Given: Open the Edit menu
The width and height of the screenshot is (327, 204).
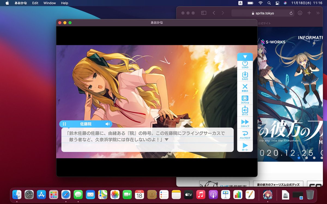Looking at the screenshot, I should (35, 3).
